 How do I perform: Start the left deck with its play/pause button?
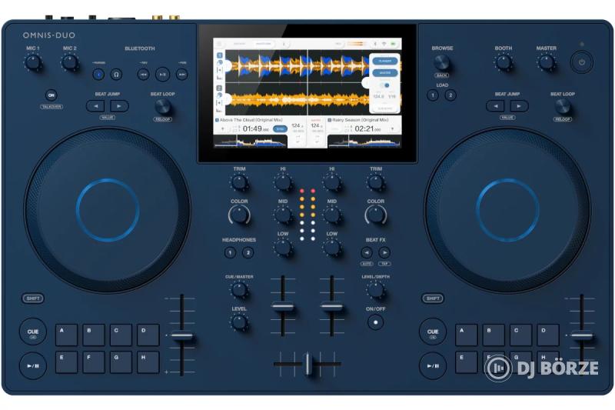pos(33,365)
